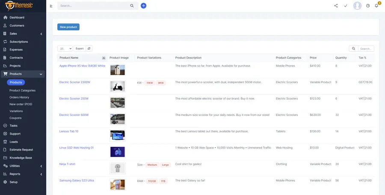
Task: Open the share icon in header
Action: [x=336, y=6]
